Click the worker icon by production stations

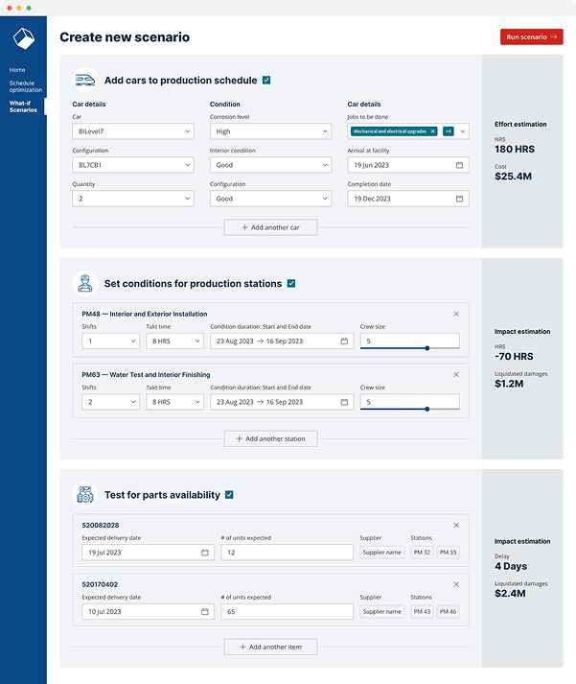(x=85, y=283)
